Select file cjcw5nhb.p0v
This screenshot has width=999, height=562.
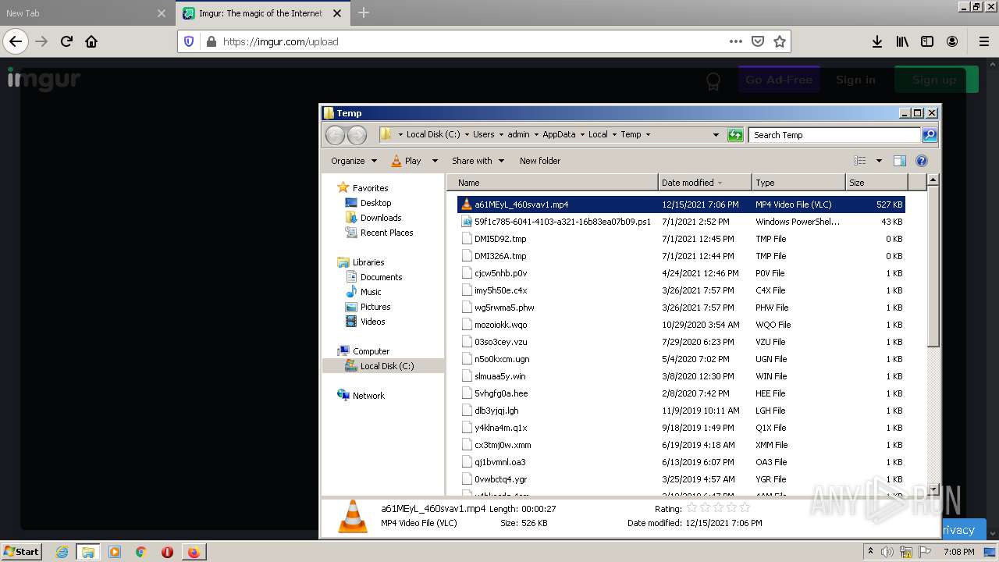point(681,273)
